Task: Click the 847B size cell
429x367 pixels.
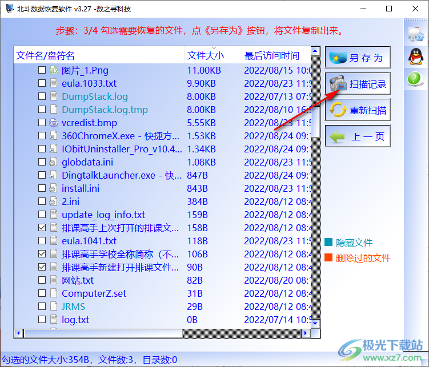Action: point(197,175)
